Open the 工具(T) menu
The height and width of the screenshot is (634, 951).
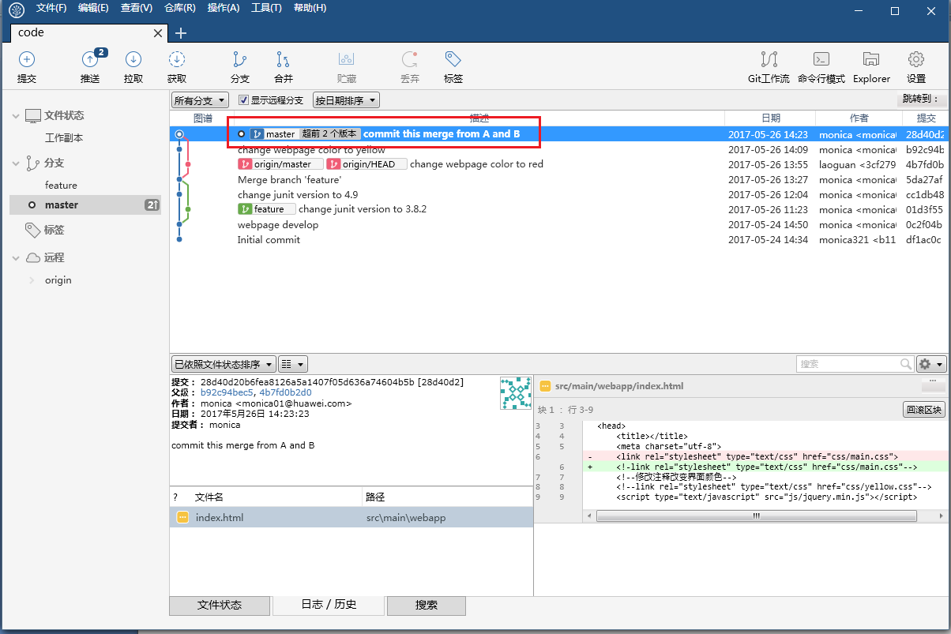point(266,8)
